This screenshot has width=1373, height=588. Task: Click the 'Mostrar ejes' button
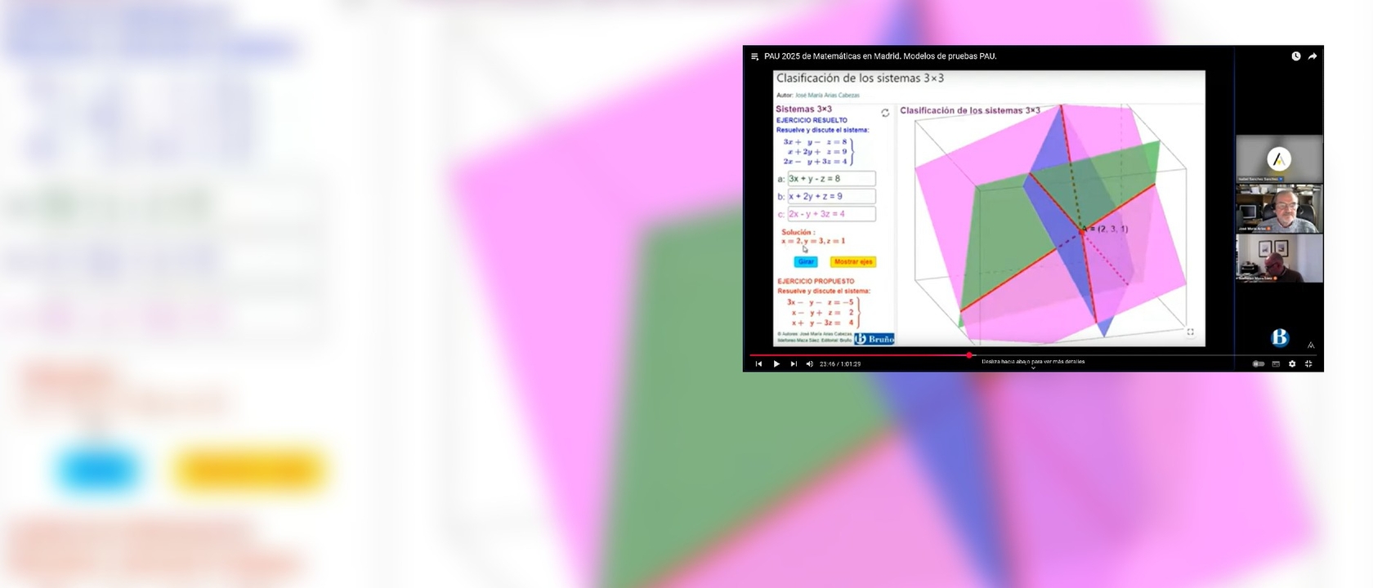tap(853, 262)
